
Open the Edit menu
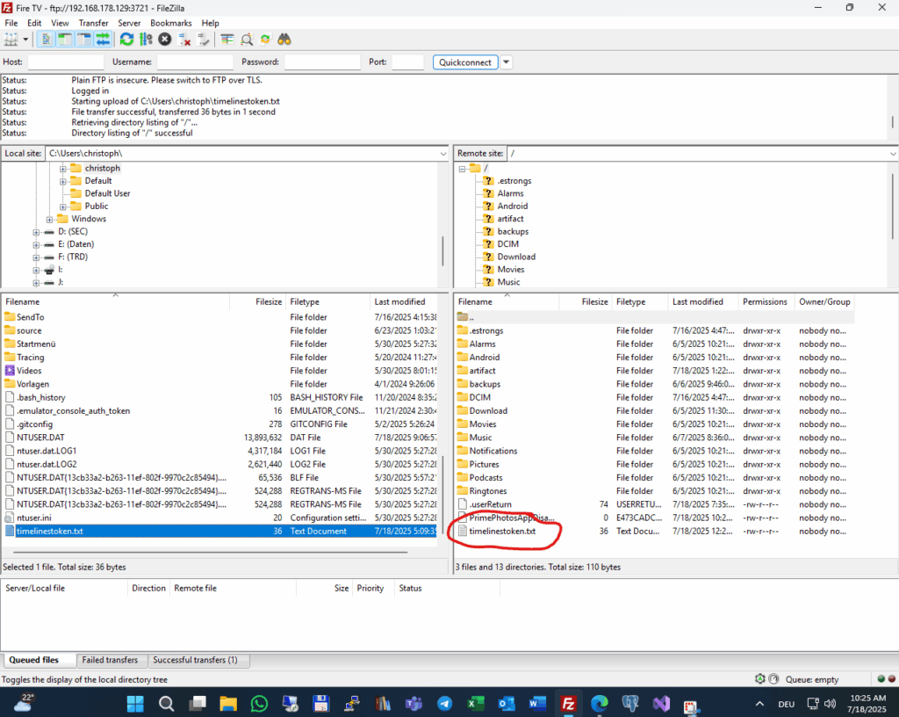point(34,23)
